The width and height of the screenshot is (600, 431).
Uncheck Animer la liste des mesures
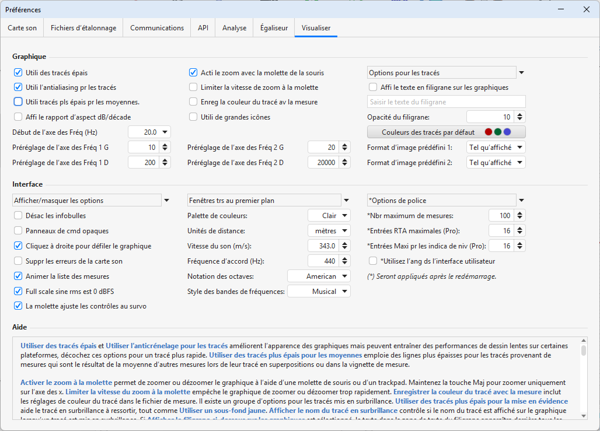pyautogui.click(x=18, y=276)
